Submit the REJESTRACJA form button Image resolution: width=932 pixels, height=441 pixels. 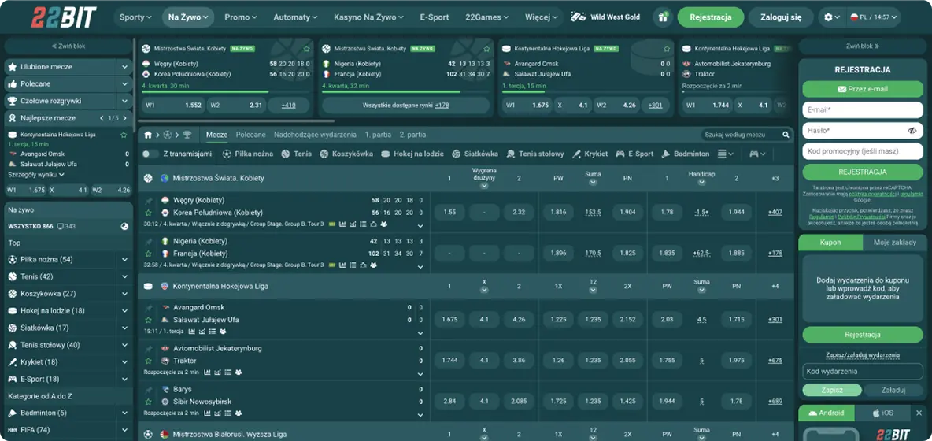coord(863,172)
